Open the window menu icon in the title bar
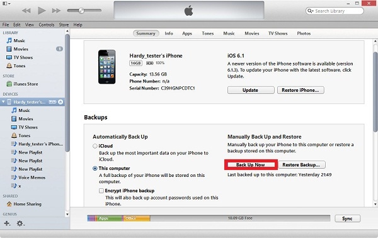This screenshot has height=238, width=378. 6,3
